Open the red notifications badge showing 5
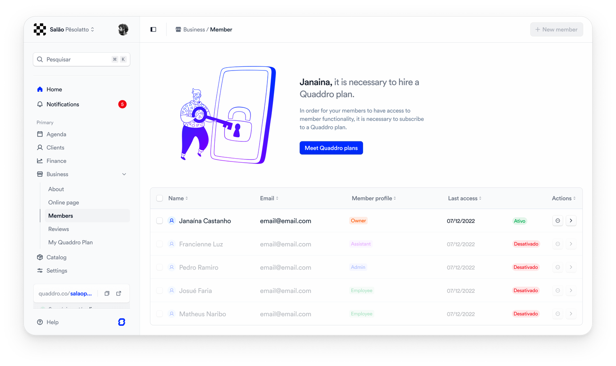 [122, 105]
